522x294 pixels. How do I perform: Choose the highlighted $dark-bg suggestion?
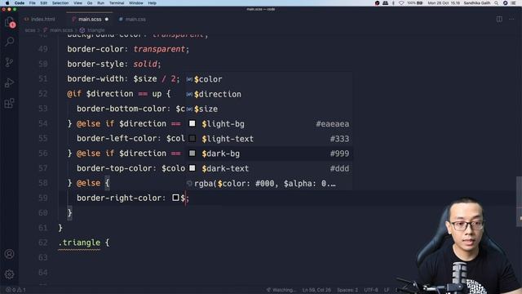268,154
